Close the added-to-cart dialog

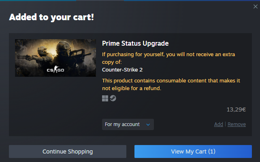click(x=255, y=6)
